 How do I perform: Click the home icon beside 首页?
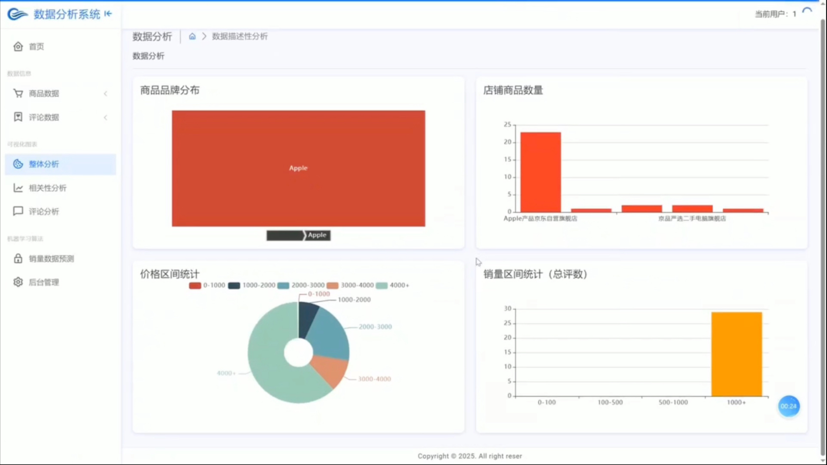pyautogui.click(x=18, y=46)
